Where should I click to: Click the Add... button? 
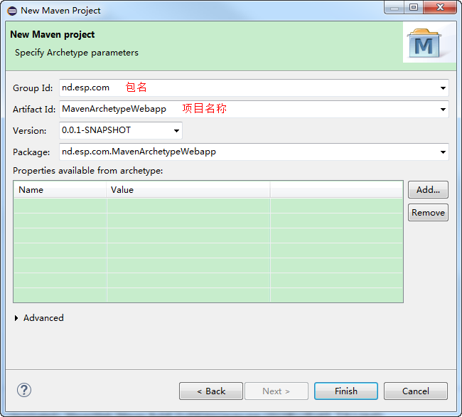click(428, 189)
